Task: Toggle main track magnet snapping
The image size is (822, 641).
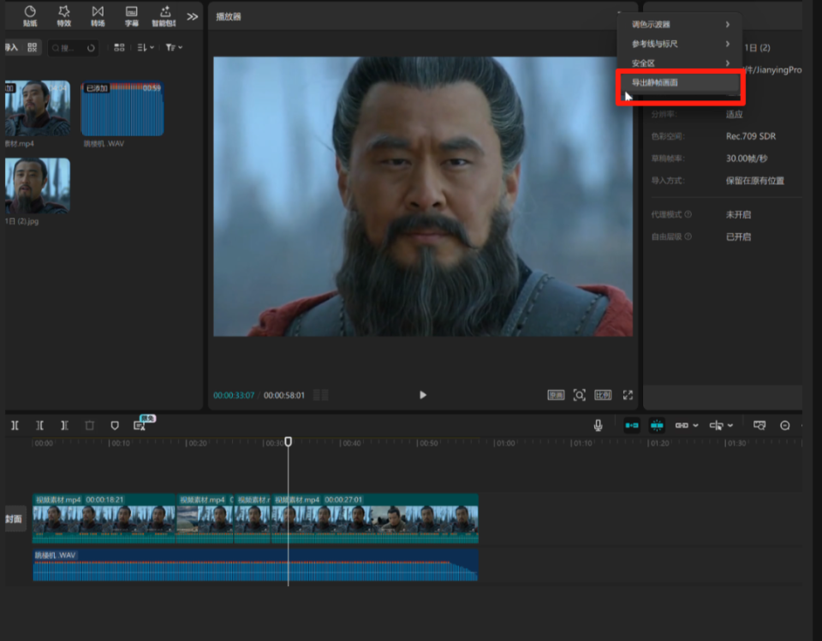Action: (632, 425)
